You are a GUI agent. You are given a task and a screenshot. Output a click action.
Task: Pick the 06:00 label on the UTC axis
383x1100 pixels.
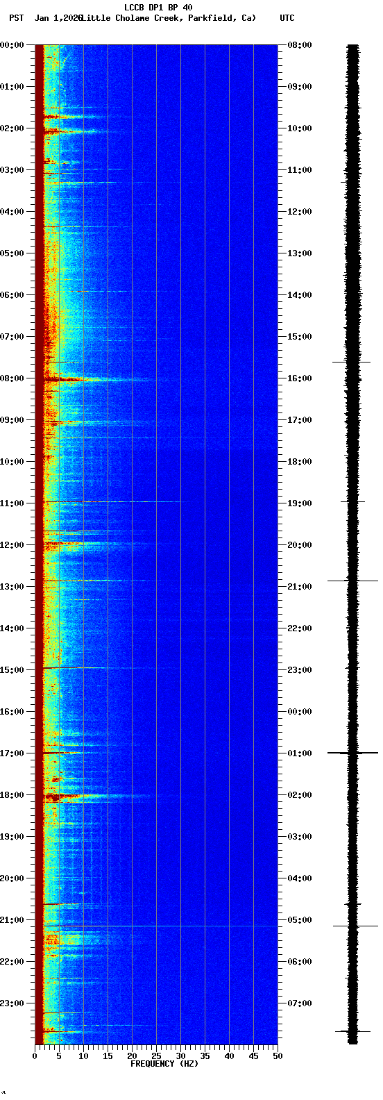pos(300,962)
